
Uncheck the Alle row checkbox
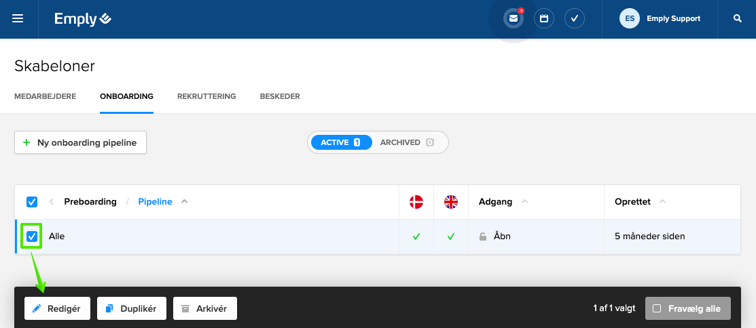pos(32,237)
